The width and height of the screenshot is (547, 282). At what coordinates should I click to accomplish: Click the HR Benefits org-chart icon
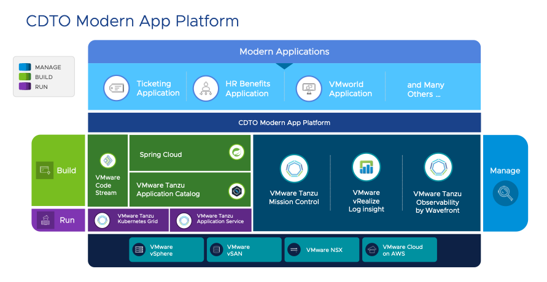coord(206,88)
